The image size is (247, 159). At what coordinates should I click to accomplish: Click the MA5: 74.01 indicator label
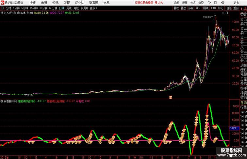pyautogui.click(x=27, y=13)
